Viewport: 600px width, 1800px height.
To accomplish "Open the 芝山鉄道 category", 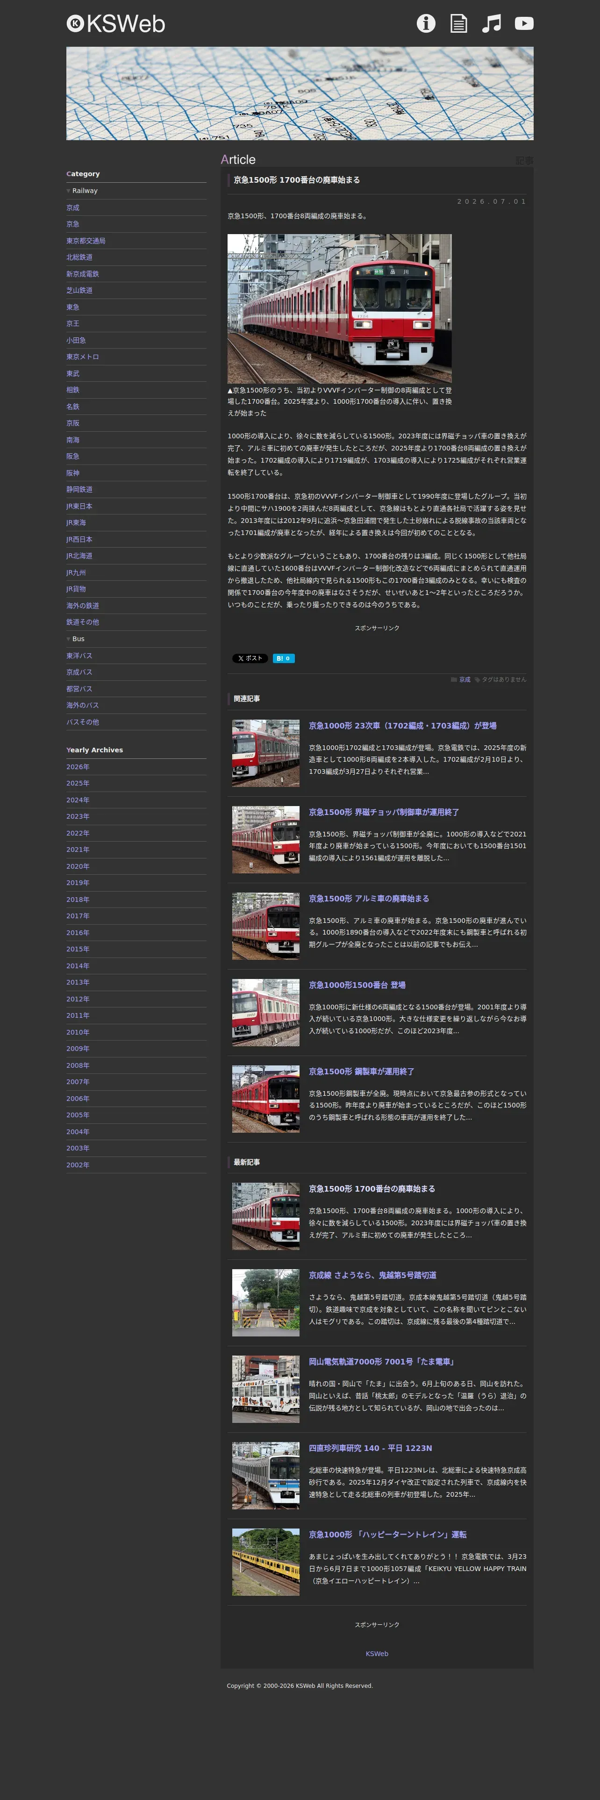I will [x=79, y=291].
